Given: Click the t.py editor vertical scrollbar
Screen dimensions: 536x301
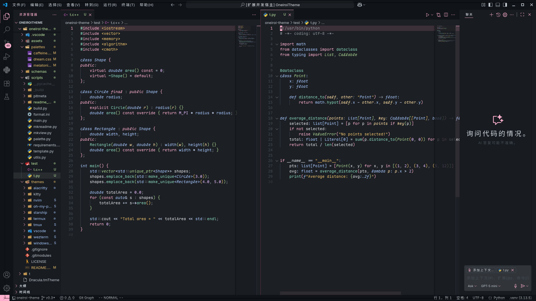Looking at the screenshot, I should (457, 111).
